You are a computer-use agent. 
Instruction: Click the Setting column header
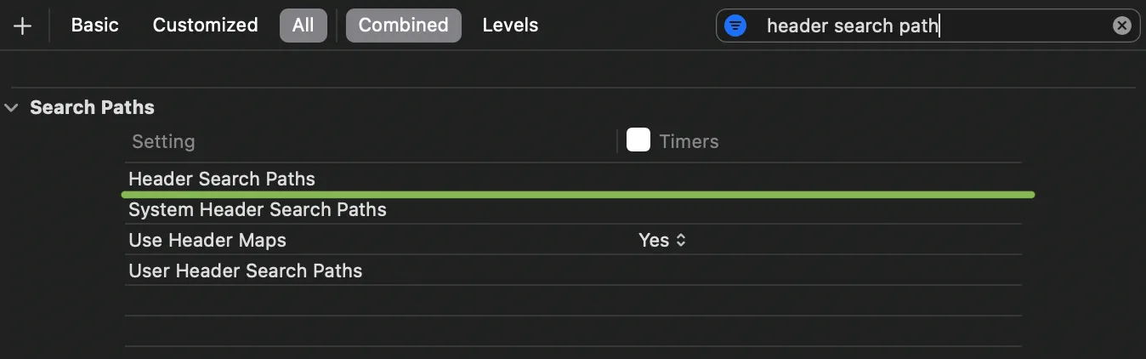163,141
